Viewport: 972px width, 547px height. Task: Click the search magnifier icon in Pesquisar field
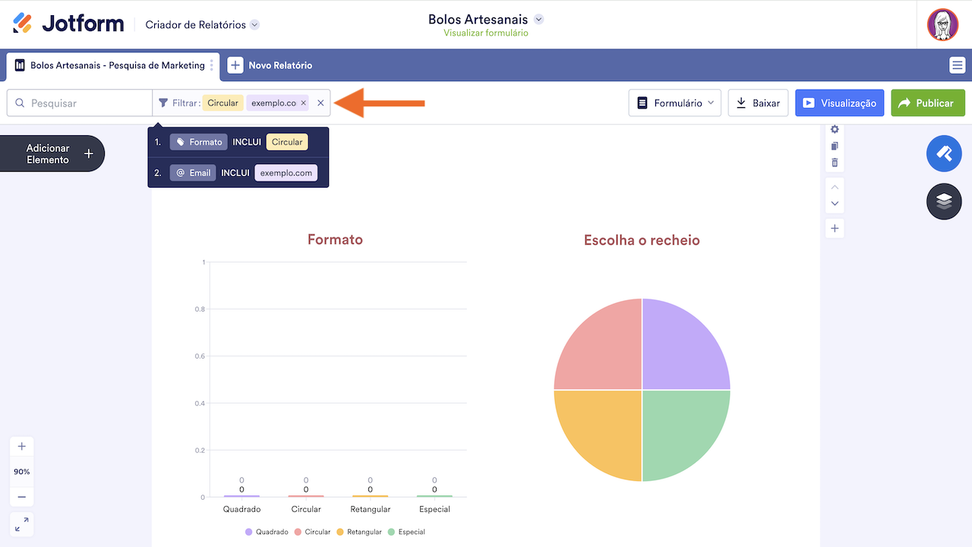[x=19, y=103]
